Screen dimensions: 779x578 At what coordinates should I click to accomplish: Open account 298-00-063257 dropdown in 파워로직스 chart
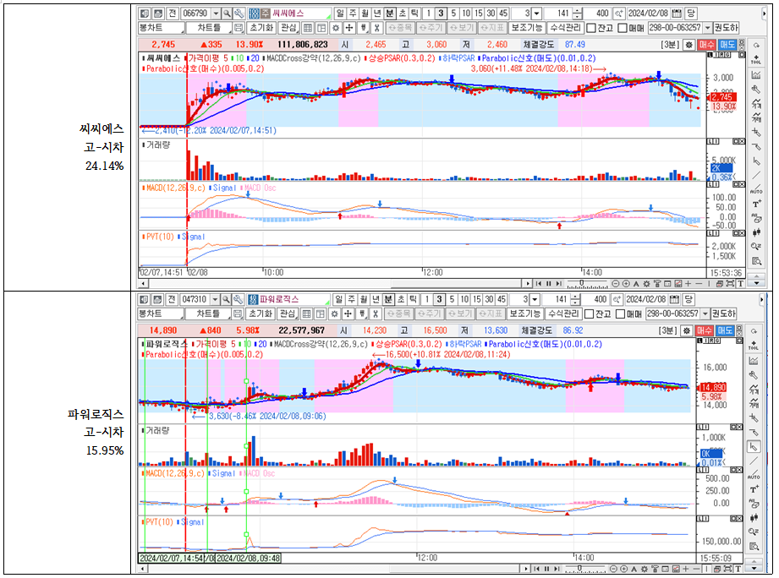point(704,314)
